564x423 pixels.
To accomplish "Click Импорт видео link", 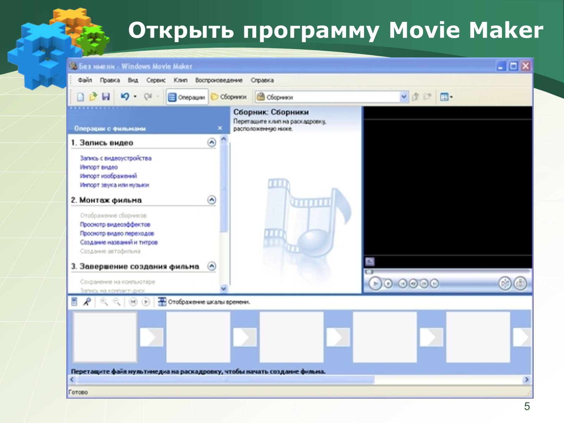I will (x=99, y=167).
